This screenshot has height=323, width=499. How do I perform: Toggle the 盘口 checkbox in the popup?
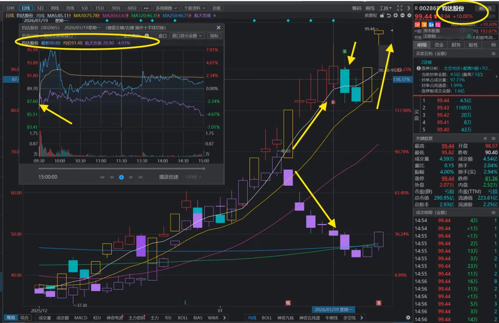154,36
